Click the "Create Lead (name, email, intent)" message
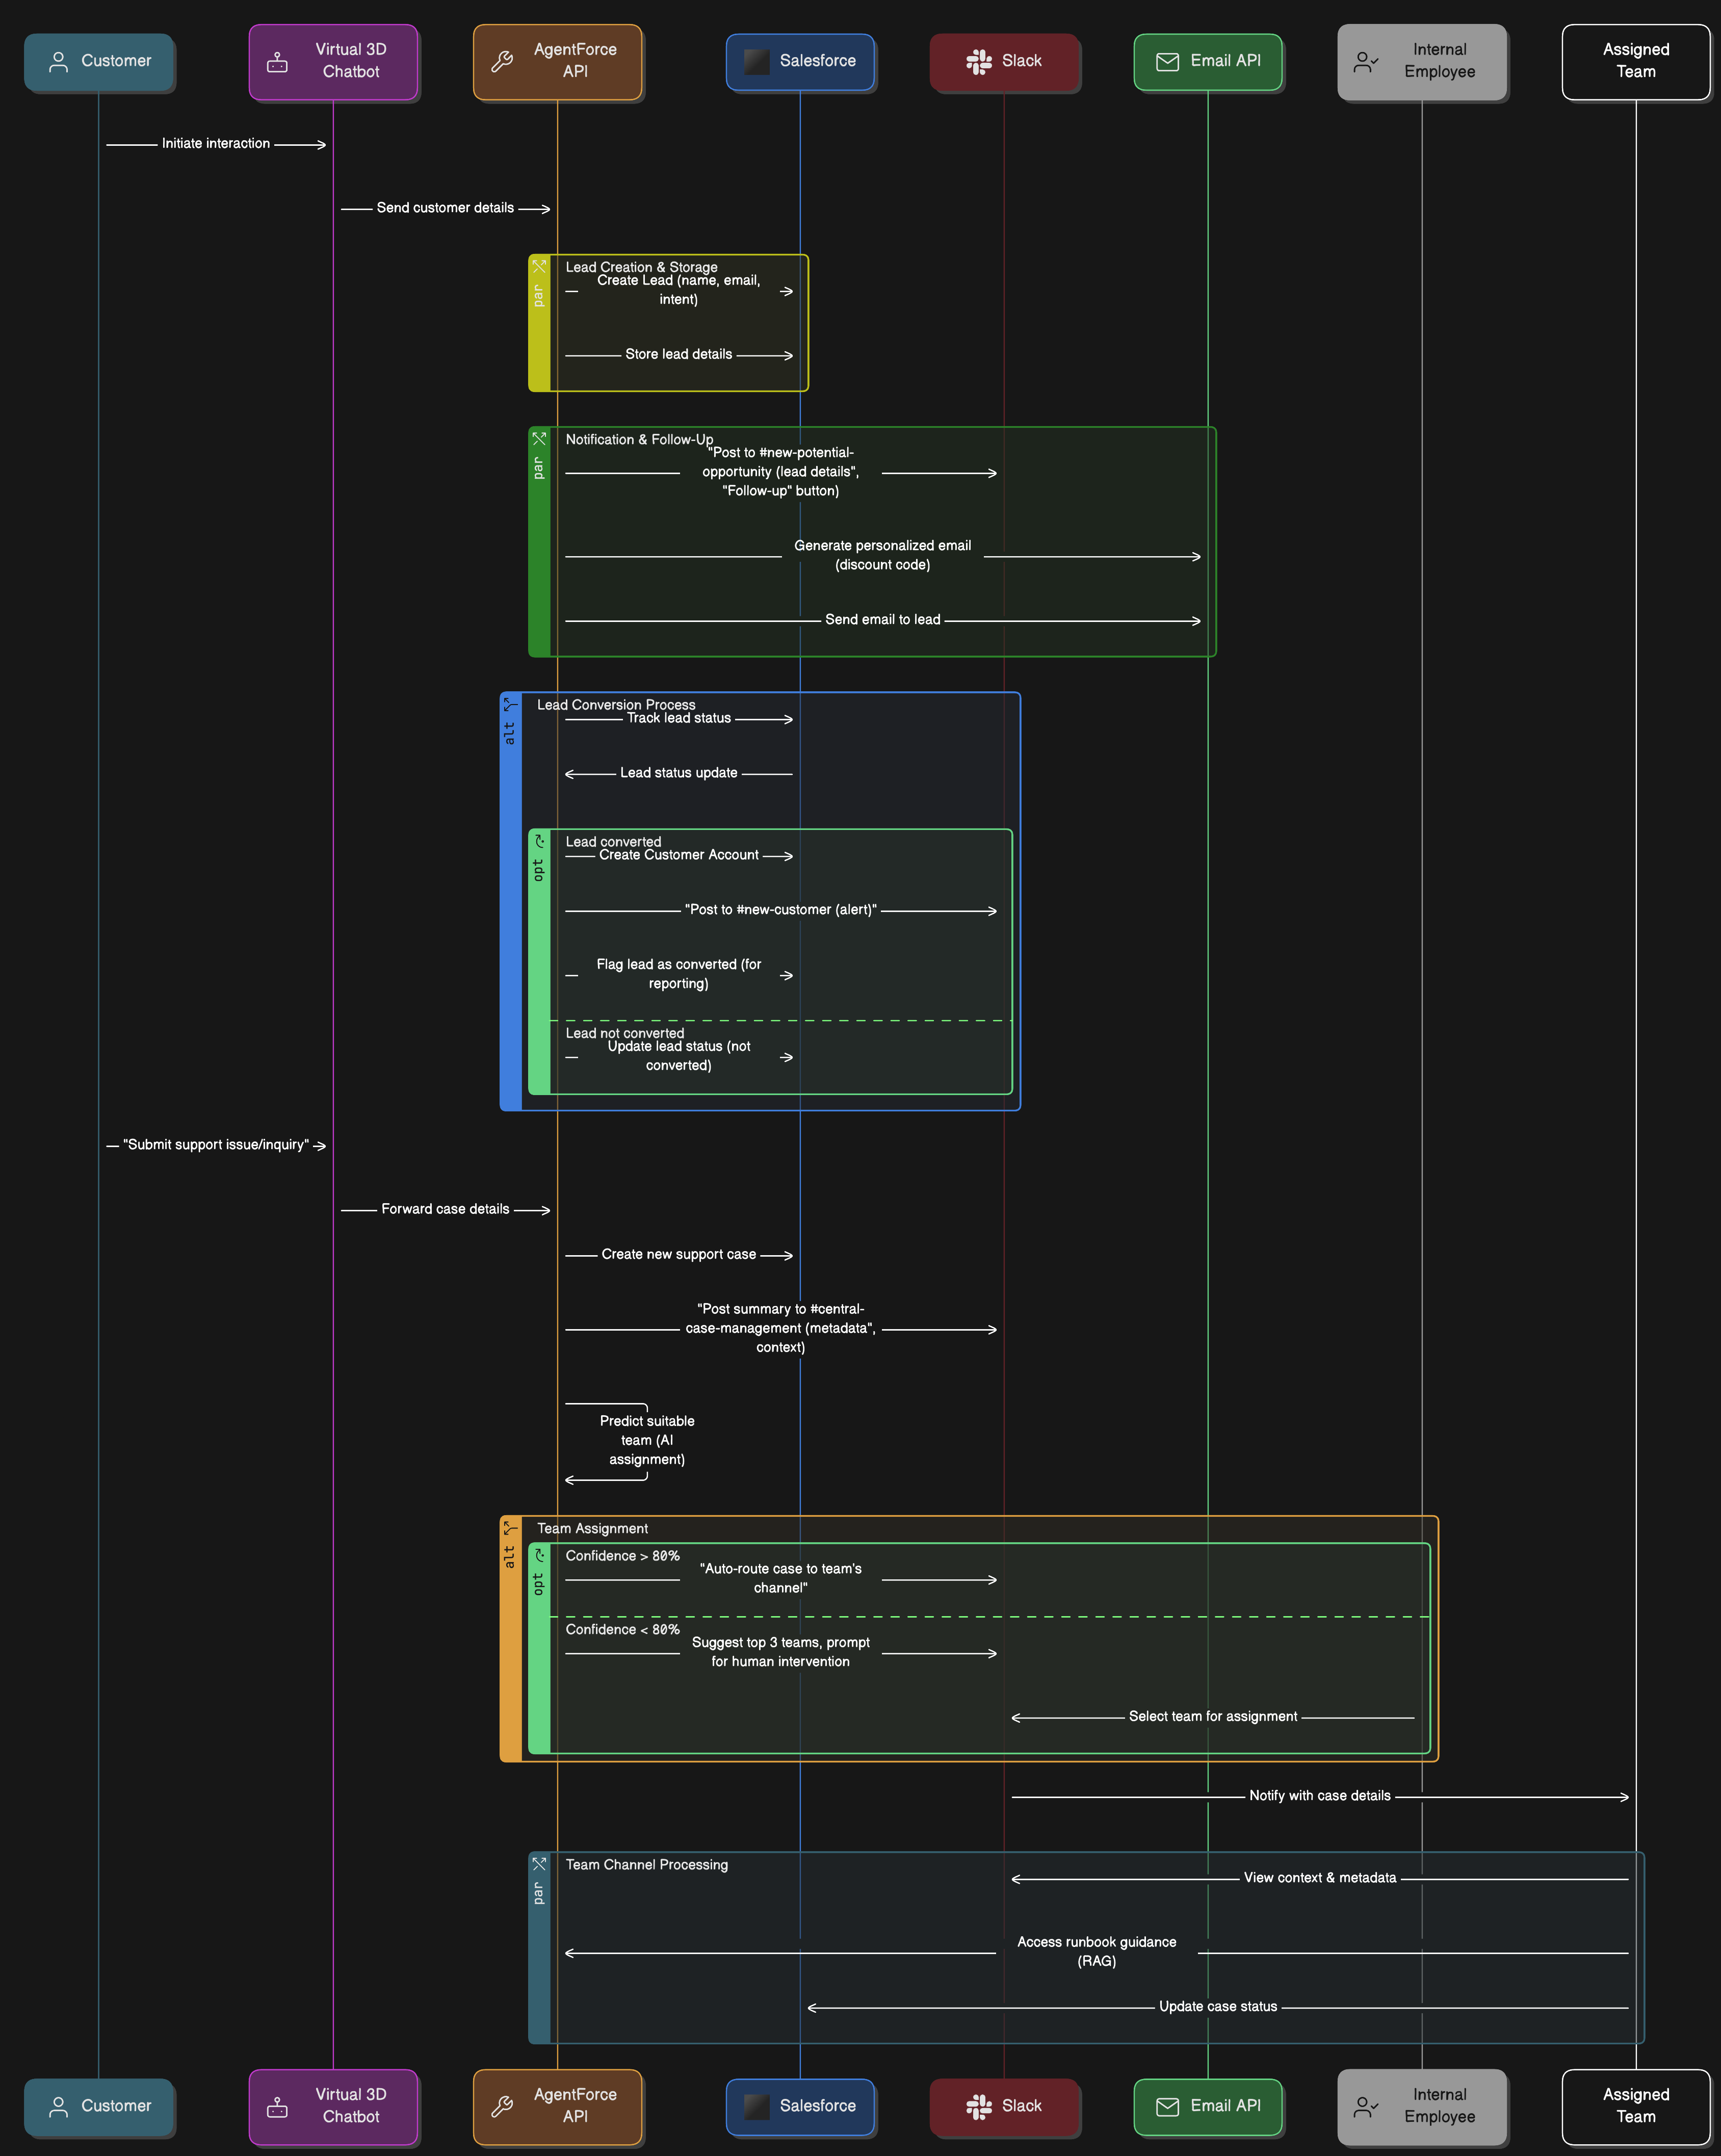This screenshot has height=2156, width=1721. click(x=679, y=290)
